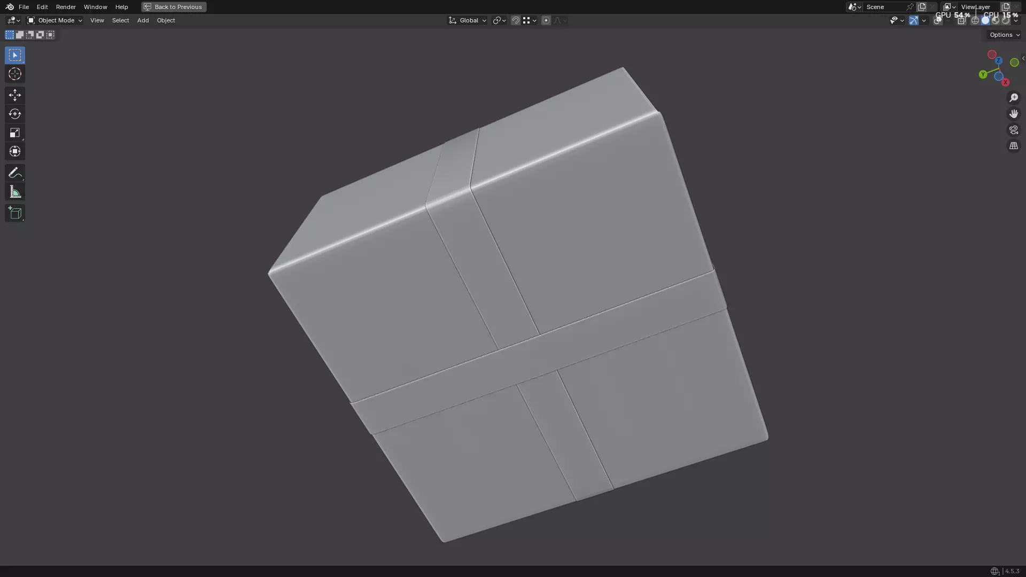Click the blue Z axis gizmo ball
Image resolution: width=1026 pixels, height=577 pixels.
click(998, 61)
